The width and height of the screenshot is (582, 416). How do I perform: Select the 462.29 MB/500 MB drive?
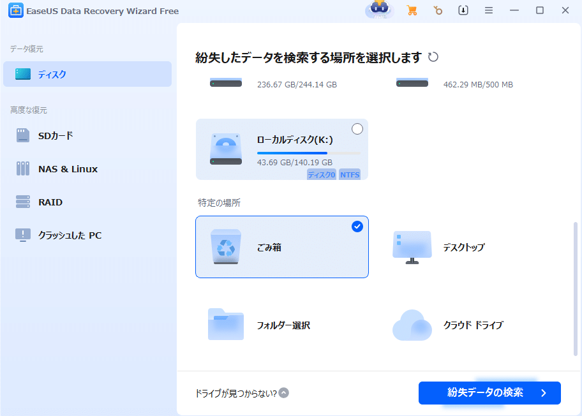478,85
